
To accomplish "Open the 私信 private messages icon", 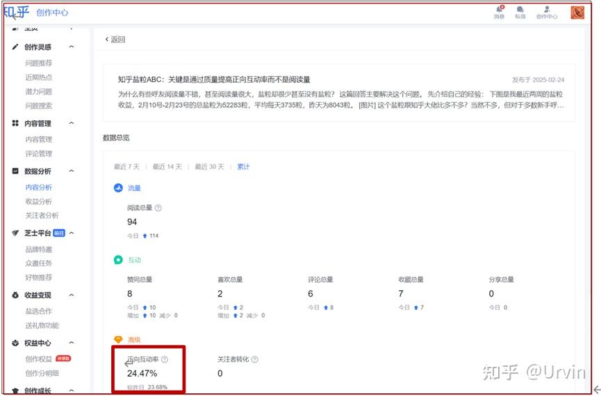I will tap(520, 9).
